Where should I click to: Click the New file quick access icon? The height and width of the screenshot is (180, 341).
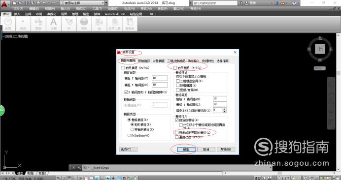(x=14, y=3)
